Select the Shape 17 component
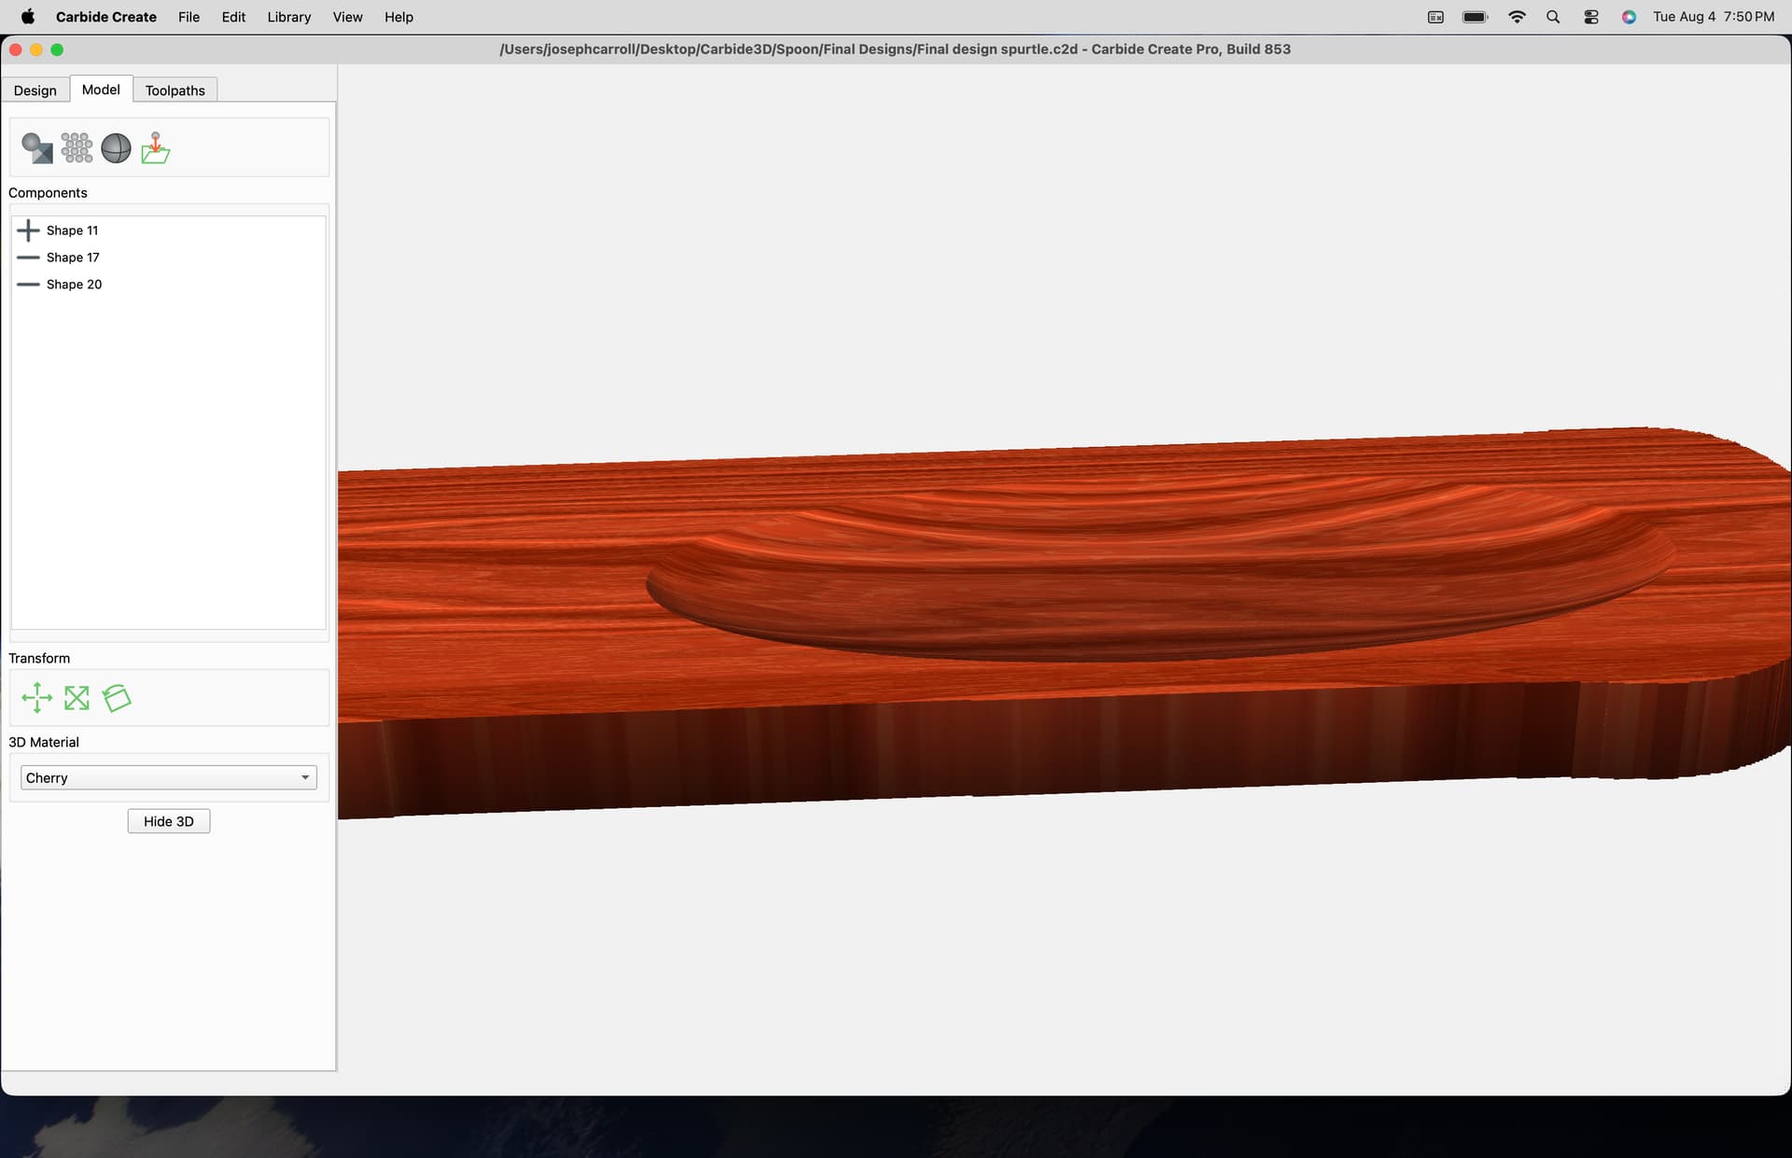This screenshot has height=1158, width=1792. click(x=168, y=258)
